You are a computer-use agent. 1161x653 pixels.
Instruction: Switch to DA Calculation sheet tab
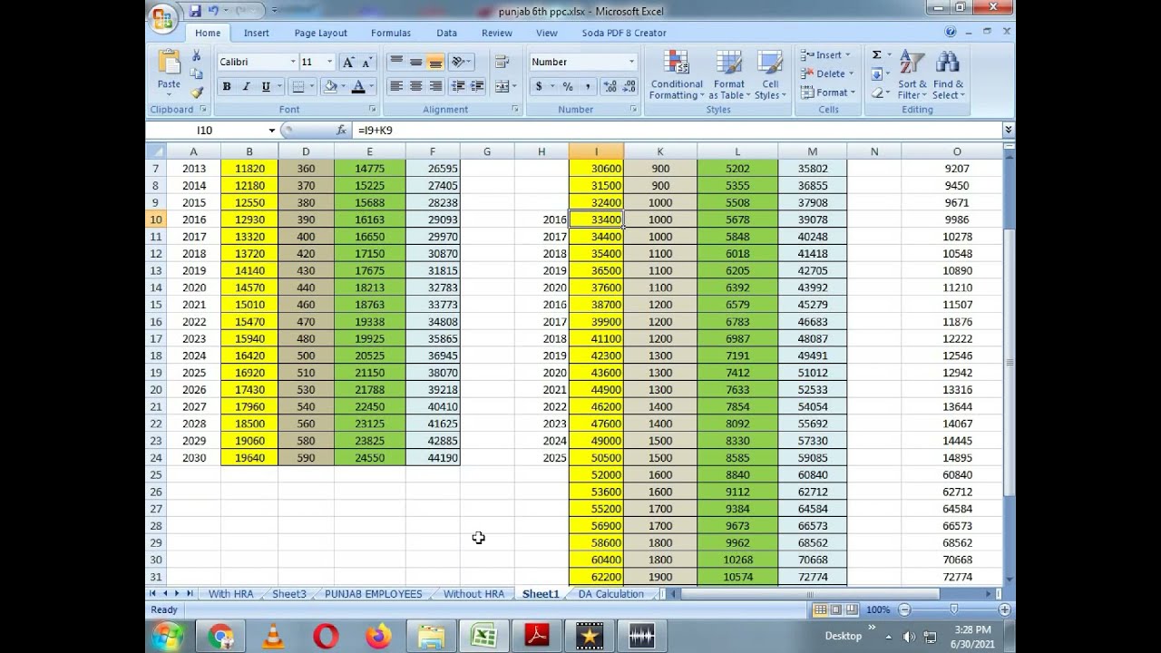[x=610, y=594]
